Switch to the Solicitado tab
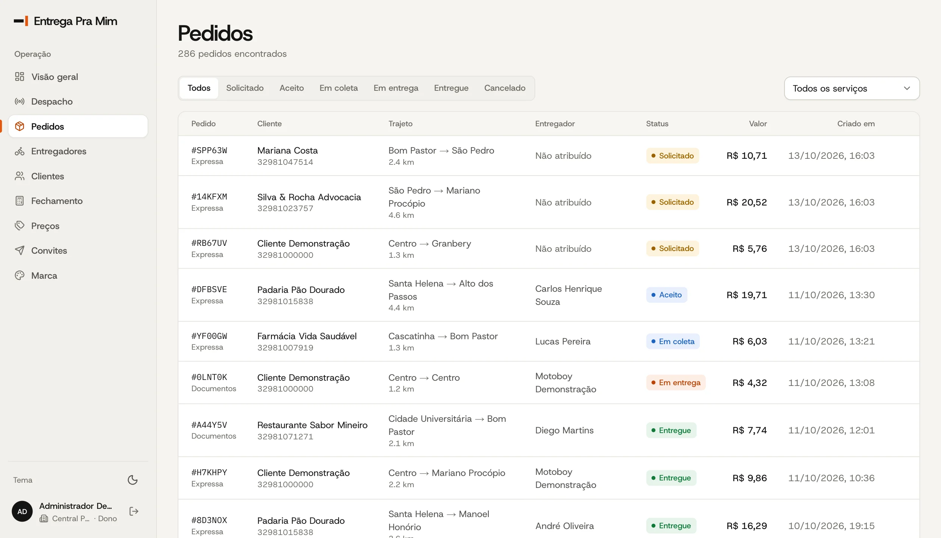Viewport: 941px width, 538px height. pos(245,88)
